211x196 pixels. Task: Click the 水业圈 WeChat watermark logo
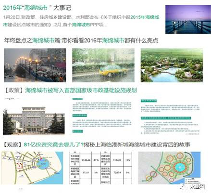192,187
